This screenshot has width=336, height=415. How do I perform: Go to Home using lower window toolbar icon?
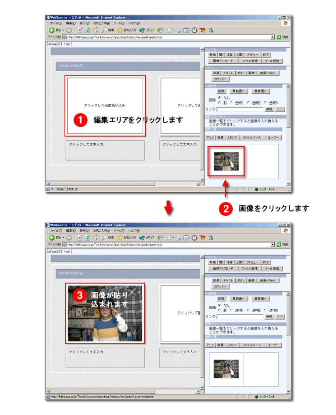[95, 238]
